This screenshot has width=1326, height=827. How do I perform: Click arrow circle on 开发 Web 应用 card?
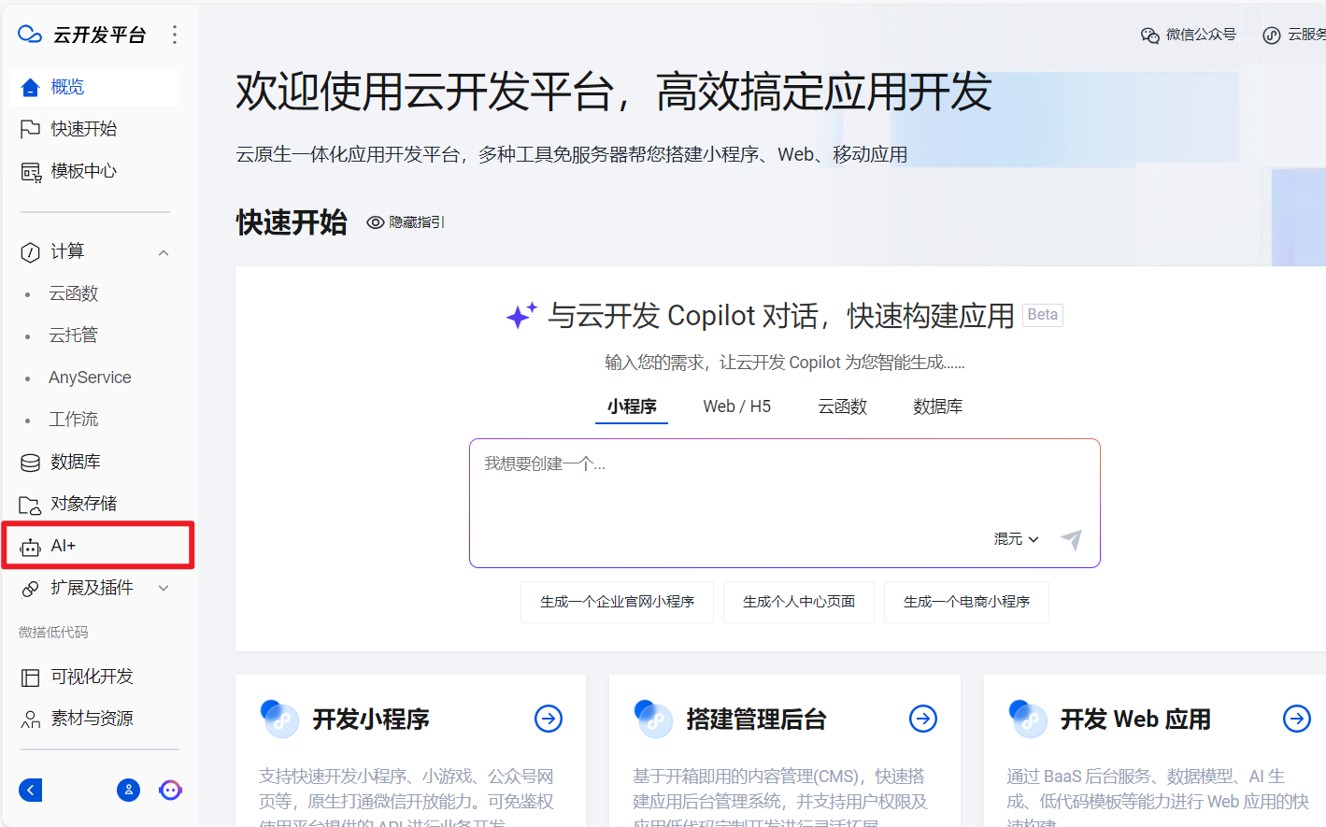point(1297,719)
